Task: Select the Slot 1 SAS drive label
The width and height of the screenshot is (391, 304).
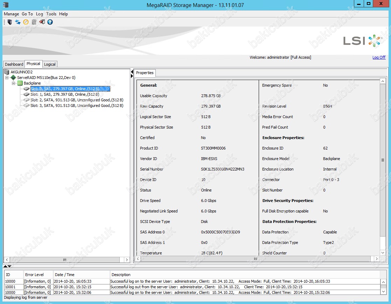Action: click(x=65, y=94)
